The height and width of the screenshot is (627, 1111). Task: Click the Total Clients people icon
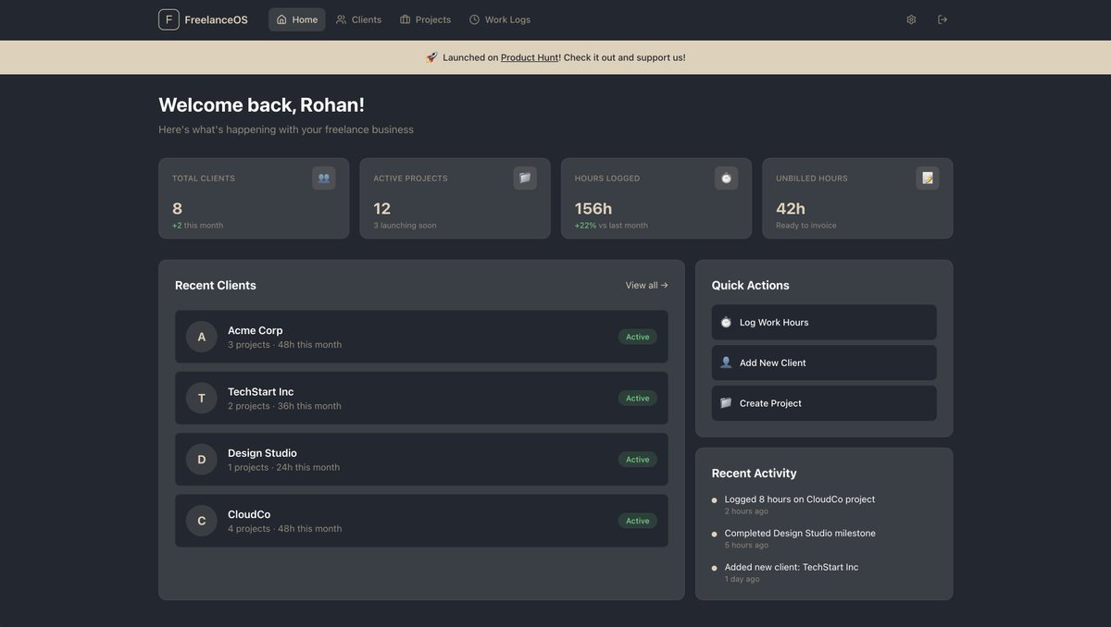point(324,178)
